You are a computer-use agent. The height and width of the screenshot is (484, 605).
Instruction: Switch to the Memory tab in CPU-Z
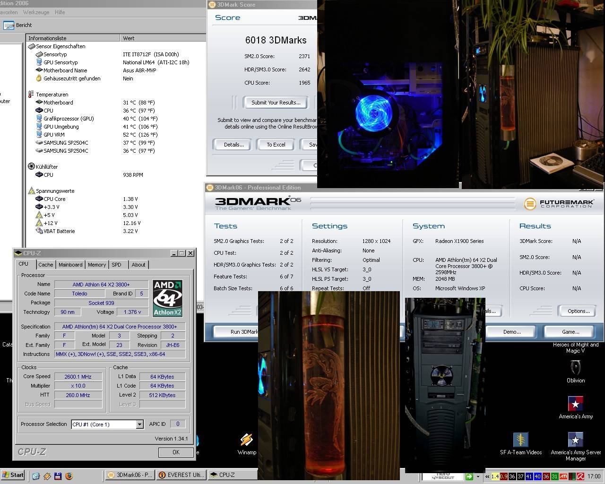pos(97,265)
